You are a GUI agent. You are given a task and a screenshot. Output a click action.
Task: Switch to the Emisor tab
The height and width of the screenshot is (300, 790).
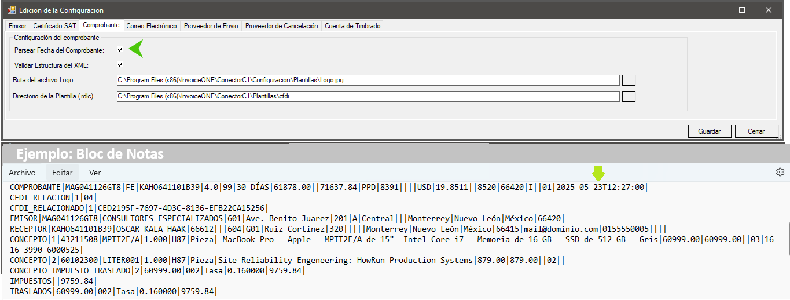17,26
